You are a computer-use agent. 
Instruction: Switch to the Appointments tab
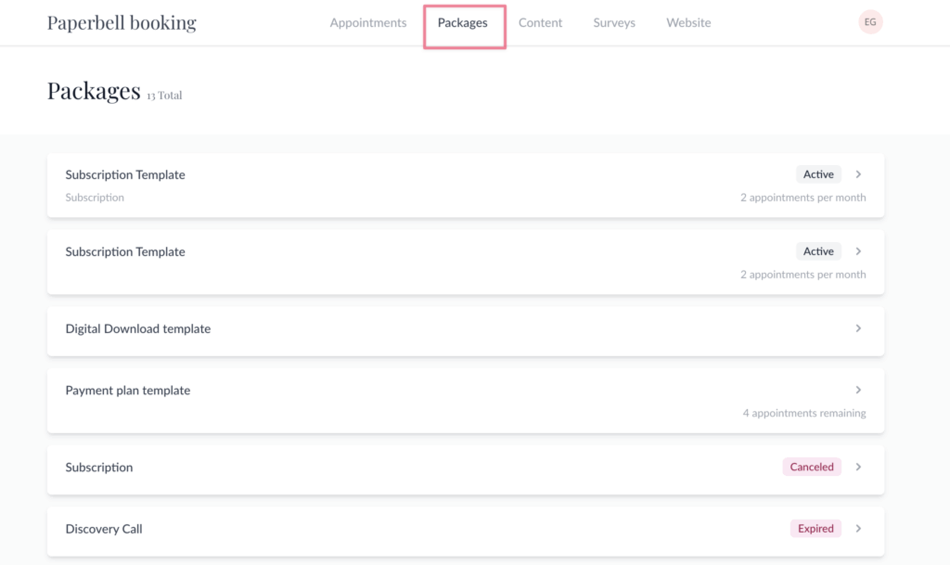click(x=367, y=22)
